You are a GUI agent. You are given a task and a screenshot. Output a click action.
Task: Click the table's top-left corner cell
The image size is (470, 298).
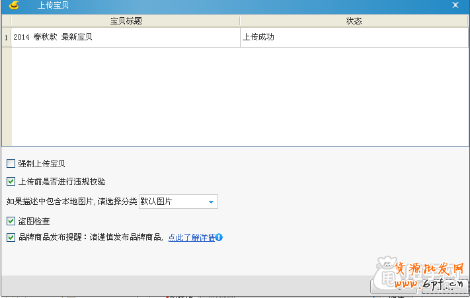(x=6, y=21)
